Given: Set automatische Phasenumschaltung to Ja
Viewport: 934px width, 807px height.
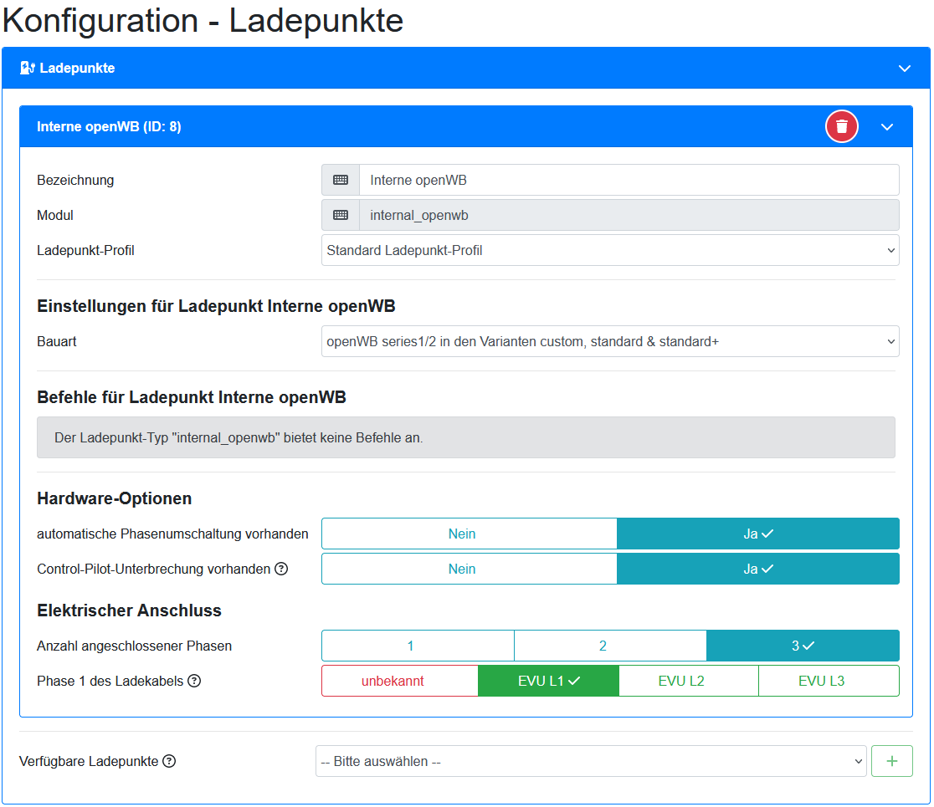Looking at the screenshot, I should tap(757, 534).
